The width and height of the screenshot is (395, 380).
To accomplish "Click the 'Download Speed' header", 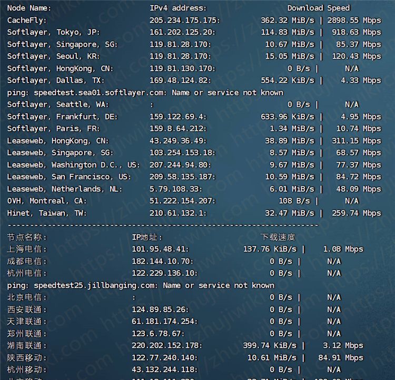I will pyautogui.click(x=319, y=8).
